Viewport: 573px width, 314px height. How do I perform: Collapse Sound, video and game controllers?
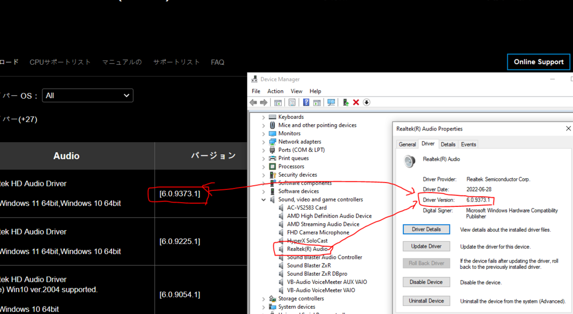[264, 199]
